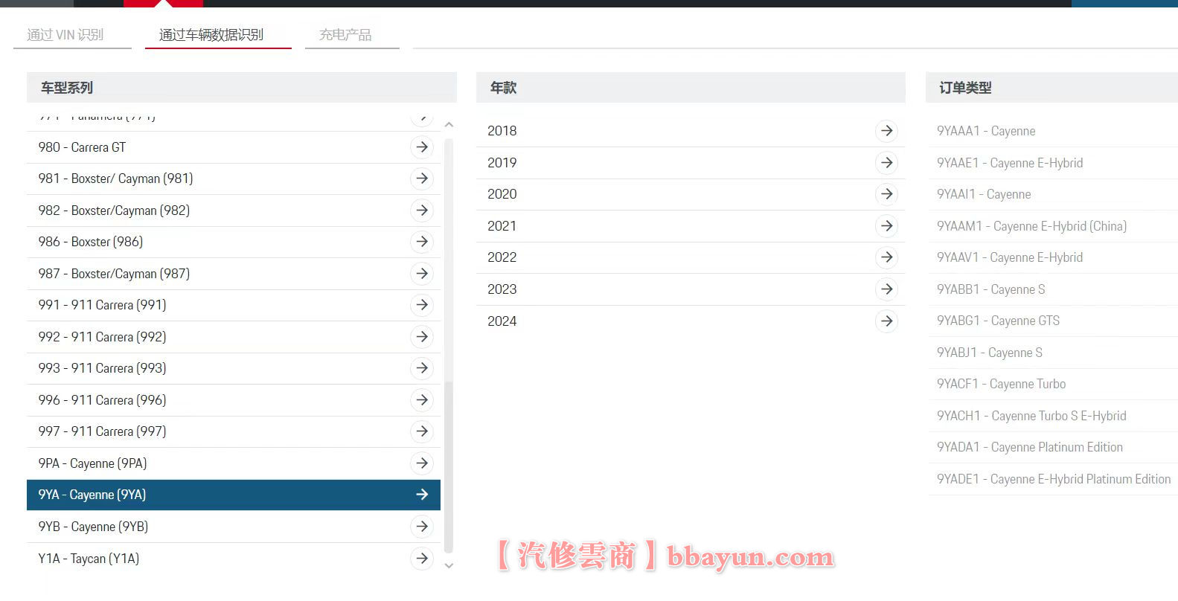Click the arrow icon for 993 - 911 Carrera (993)
This screenshot has height=601, width=1178.
[x=422, y=368]
